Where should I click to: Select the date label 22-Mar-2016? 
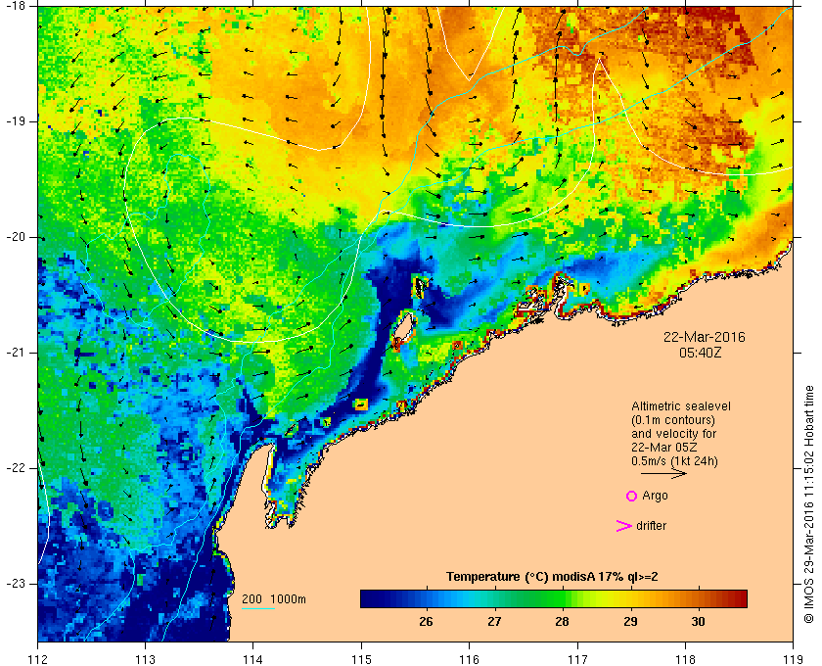(x=704, y=337)
